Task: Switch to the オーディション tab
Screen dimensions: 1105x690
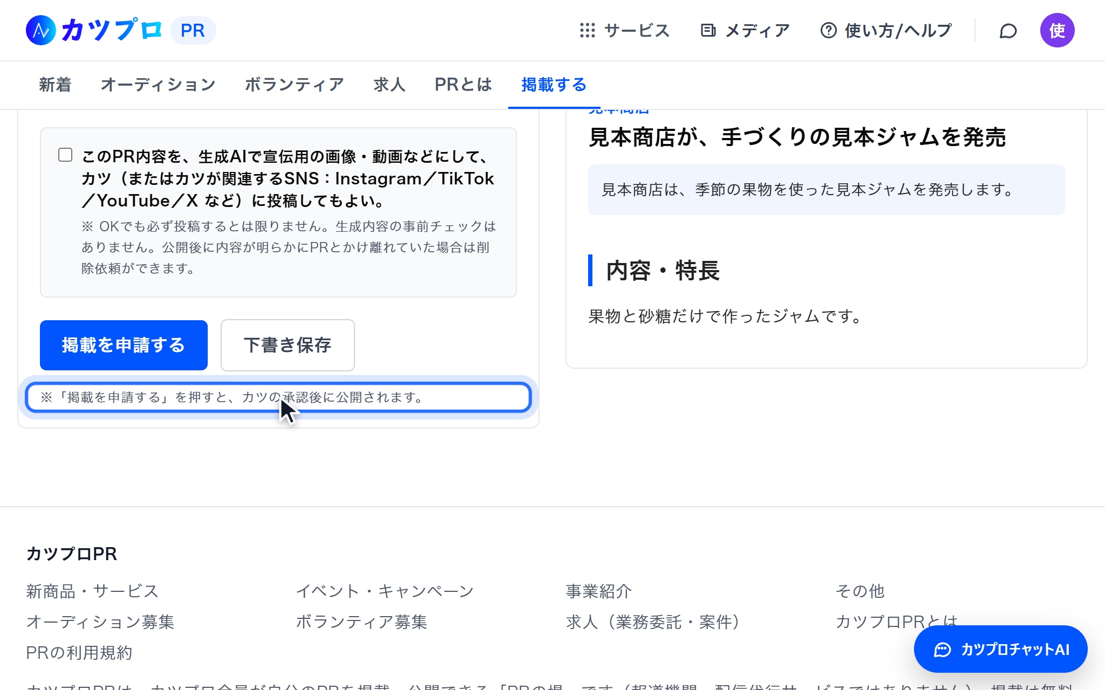Action: [x=158, y=85]
